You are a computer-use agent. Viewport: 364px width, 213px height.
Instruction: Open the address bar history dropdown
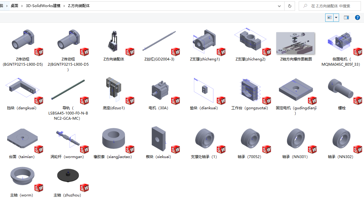coord(279,6)
